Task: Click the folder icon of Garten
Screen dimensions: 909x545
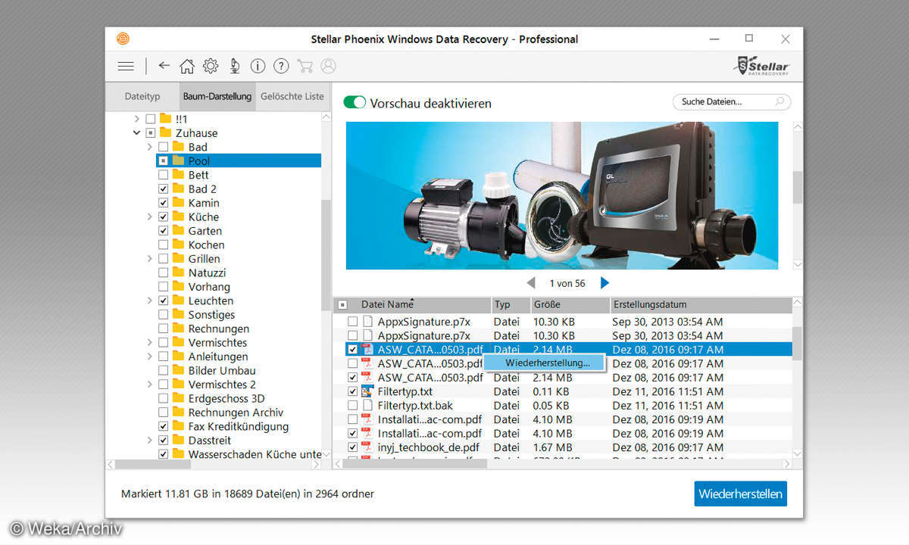Action: click(x=179, y=231)
